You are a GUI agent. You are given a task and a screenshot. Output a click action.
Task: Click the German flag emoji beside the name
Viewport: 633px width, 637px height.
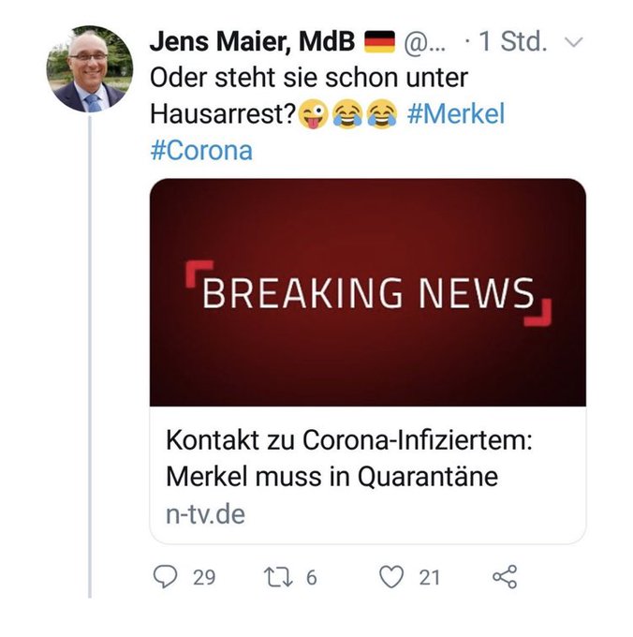click(379, 42)
